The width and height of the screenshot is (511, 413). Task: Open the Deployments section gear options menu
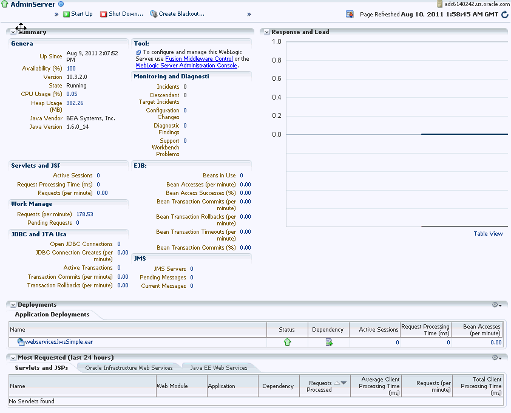click(x=496, y=305)
